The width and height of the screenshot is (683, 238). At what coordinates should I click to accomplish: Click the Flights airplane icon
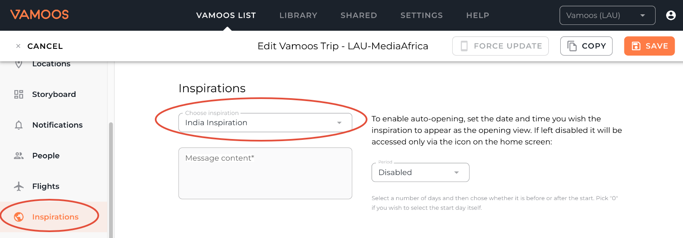(19, 186)
